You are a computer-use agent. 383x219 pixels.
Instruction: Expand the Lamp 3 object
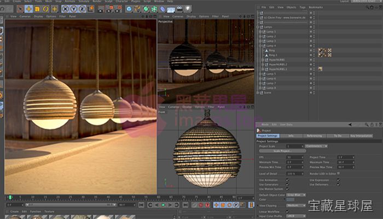pyautogui.click(x=260, y=41)
